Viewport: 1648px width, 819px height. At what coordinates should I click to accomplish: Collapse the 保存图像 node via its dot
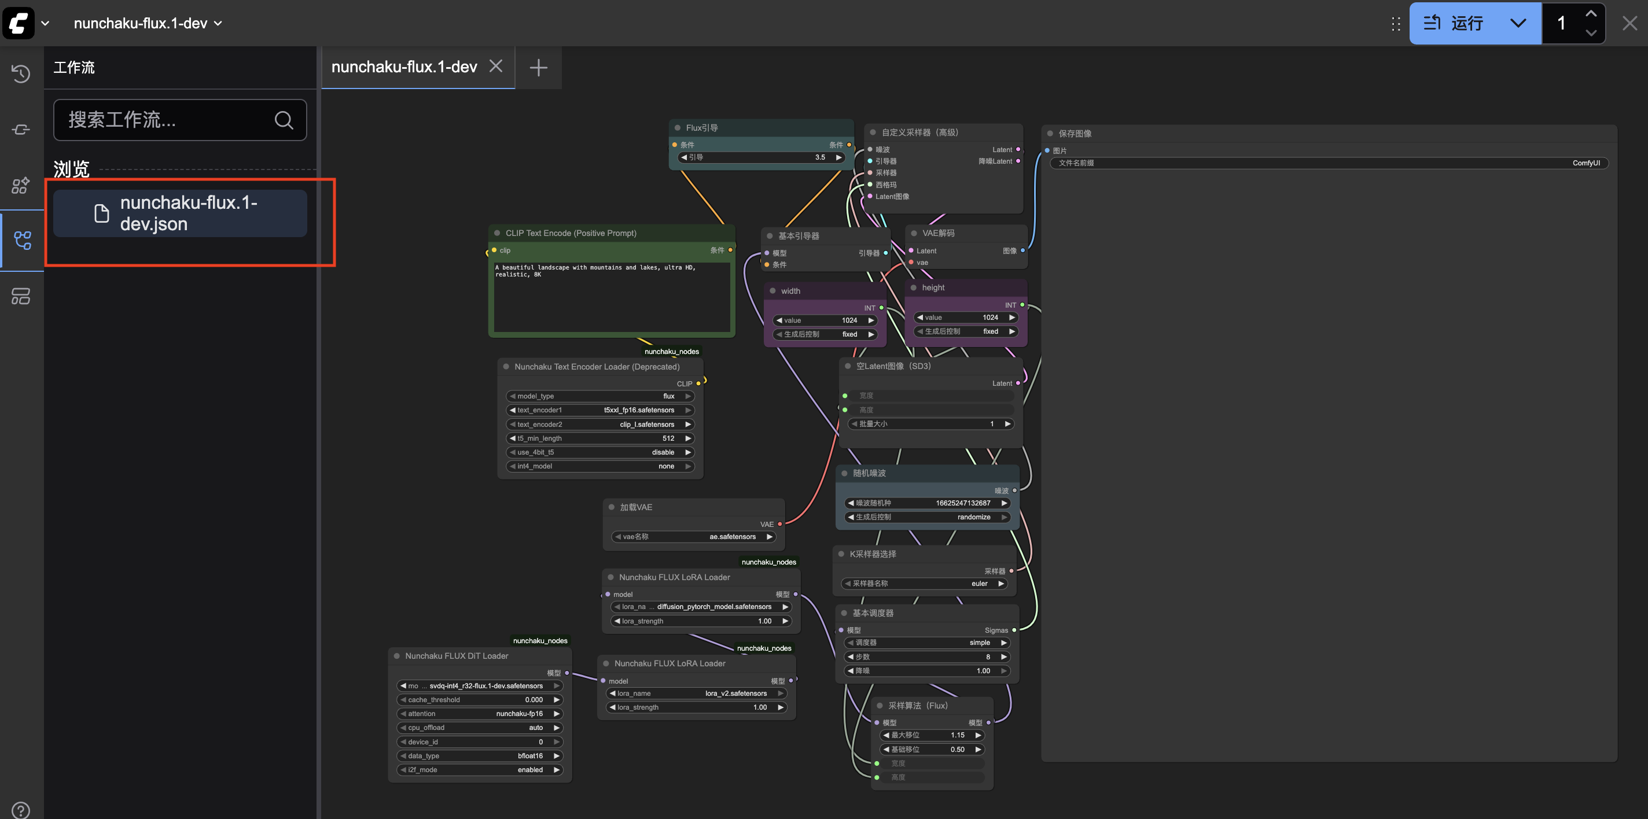[1050, 133]
